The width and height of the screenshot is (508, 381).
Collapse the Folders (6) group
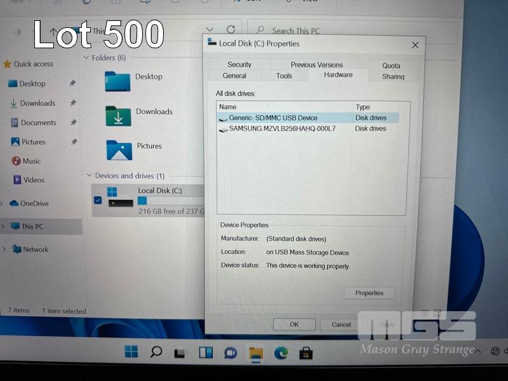pyautogui.click(x=86, y=58)
